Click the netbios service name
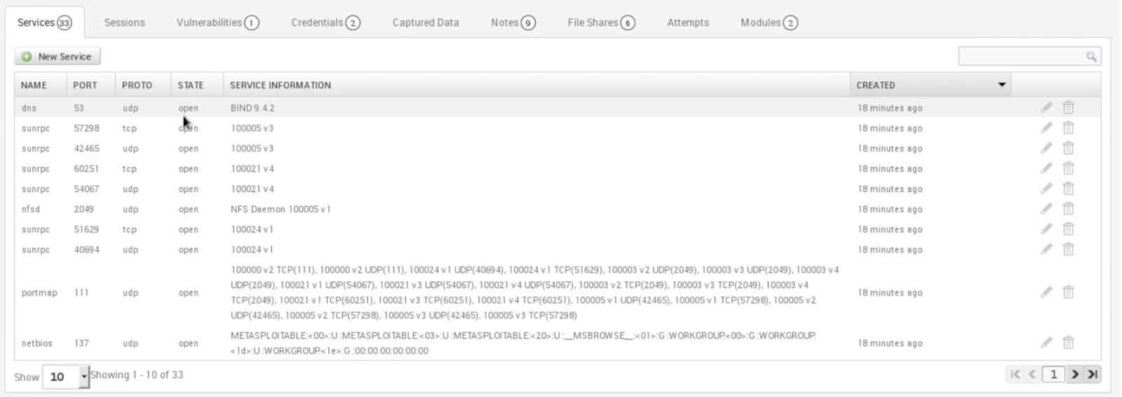This screenshot has height=397, width=1122. [x=36, y=343]
